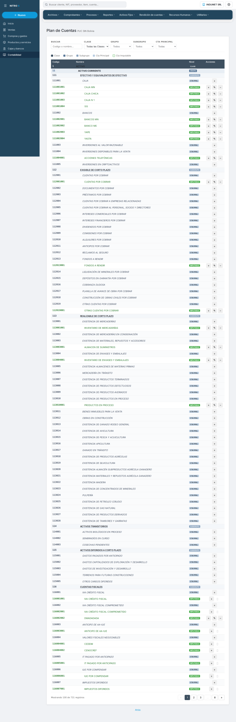Click the Codigo o nombre search field
Screen dimensions: 236x722
pos(67,46)
